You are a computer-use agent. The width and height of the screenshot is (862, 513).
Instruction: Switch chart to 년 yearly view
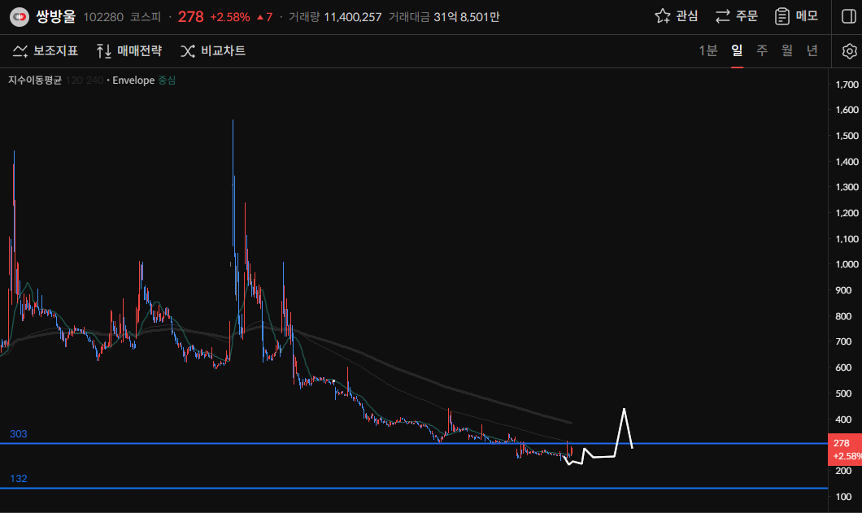pos(812,50)
